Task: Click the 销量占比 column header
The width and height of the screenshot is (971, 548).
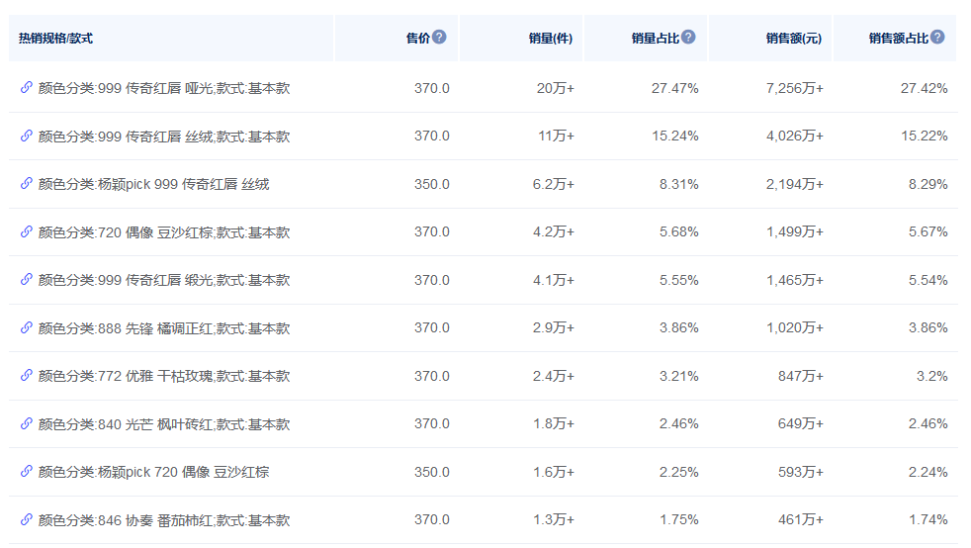Action: click(x=656, y=39)
